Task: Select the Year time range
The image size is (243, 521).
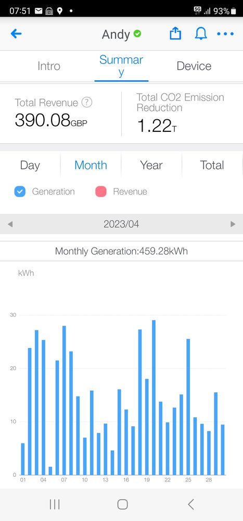Action: (x=151, y=165)
